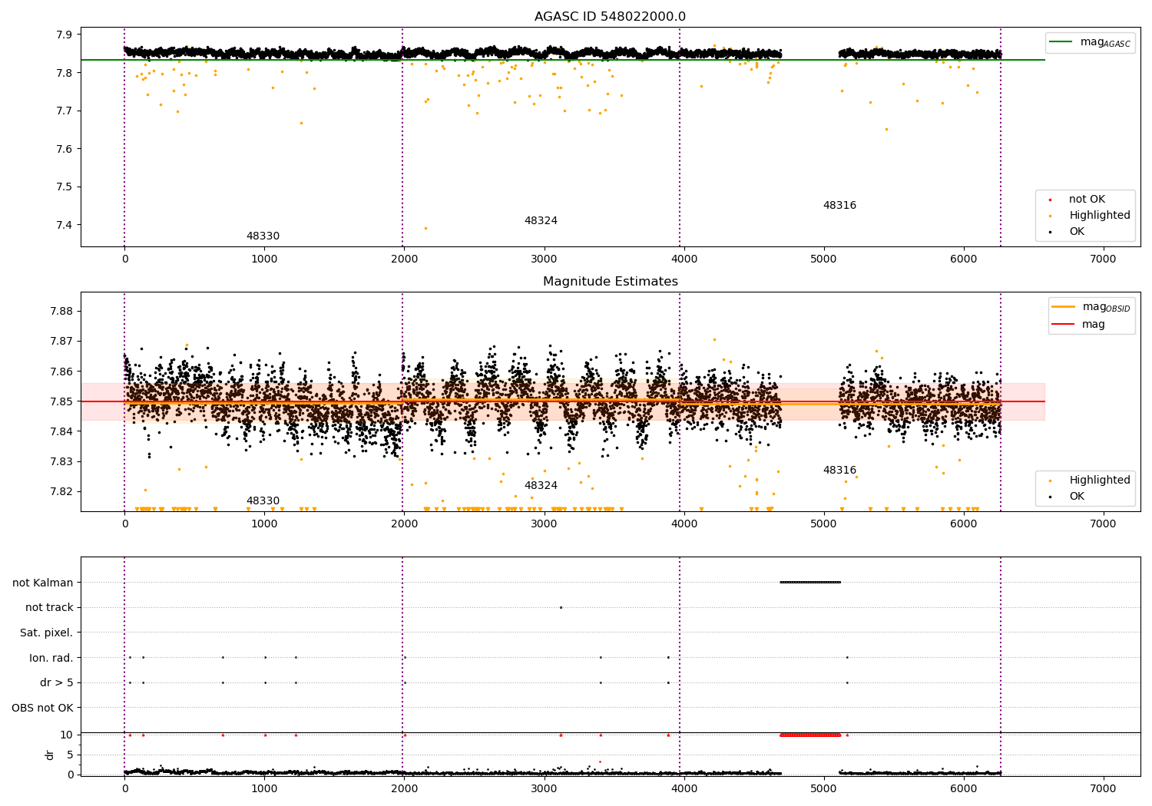Click the red 'mag' legend entry
Image resolution: width=1152 pixels, height=806 pixels.
click(x=1078, y=324)
